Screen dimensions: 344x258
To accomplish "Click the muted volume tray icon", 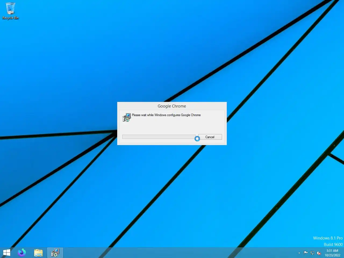I will pos(319,253).
